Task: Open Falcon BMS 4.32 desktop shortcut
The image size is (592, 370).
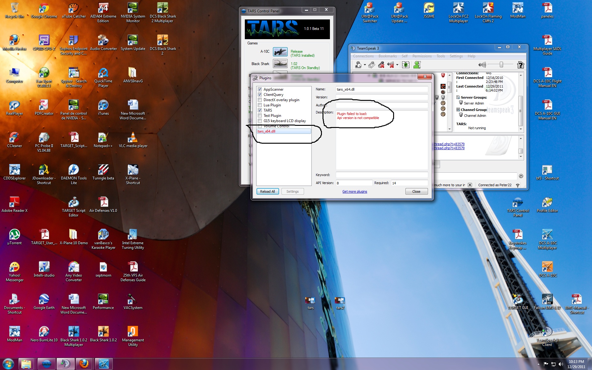Action: (547, 302)
